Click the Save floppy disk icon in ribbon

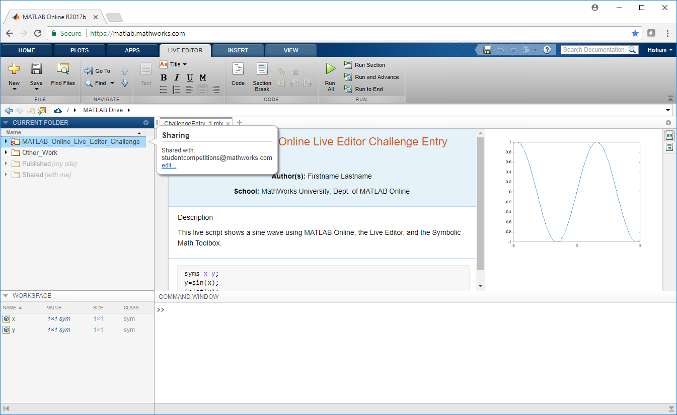pos(36,69)
